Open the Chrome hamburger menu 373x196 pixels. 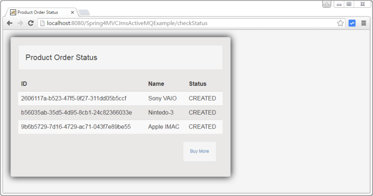pyautogui.click(x=364, y=23)
